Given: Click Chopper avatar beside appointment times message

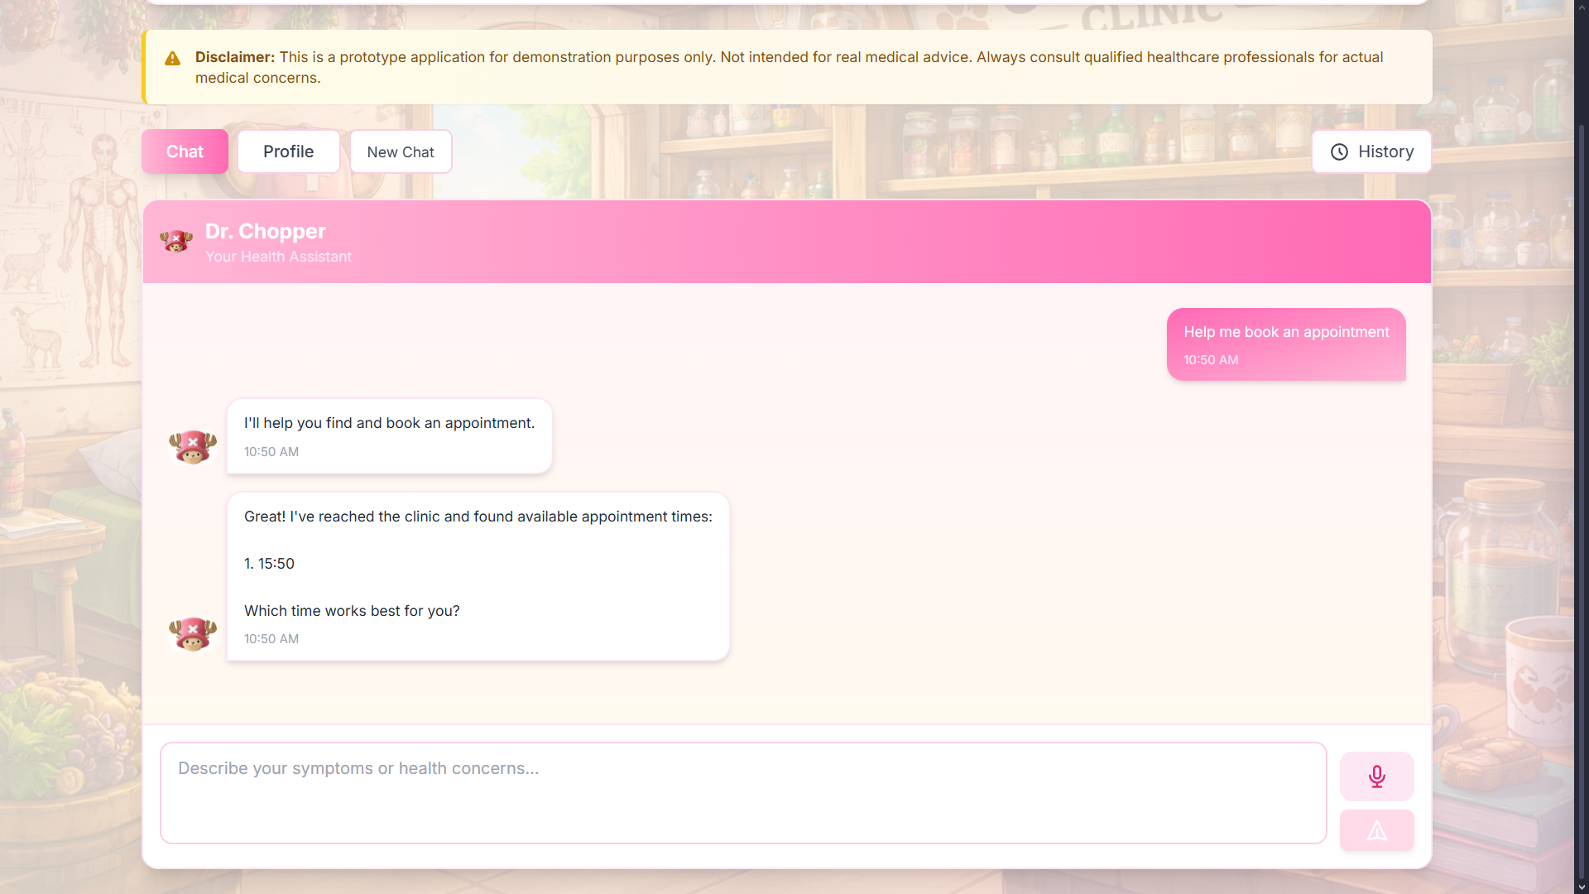Looking at the screenshot, I should pyautogui.click(x=193, y=634).
